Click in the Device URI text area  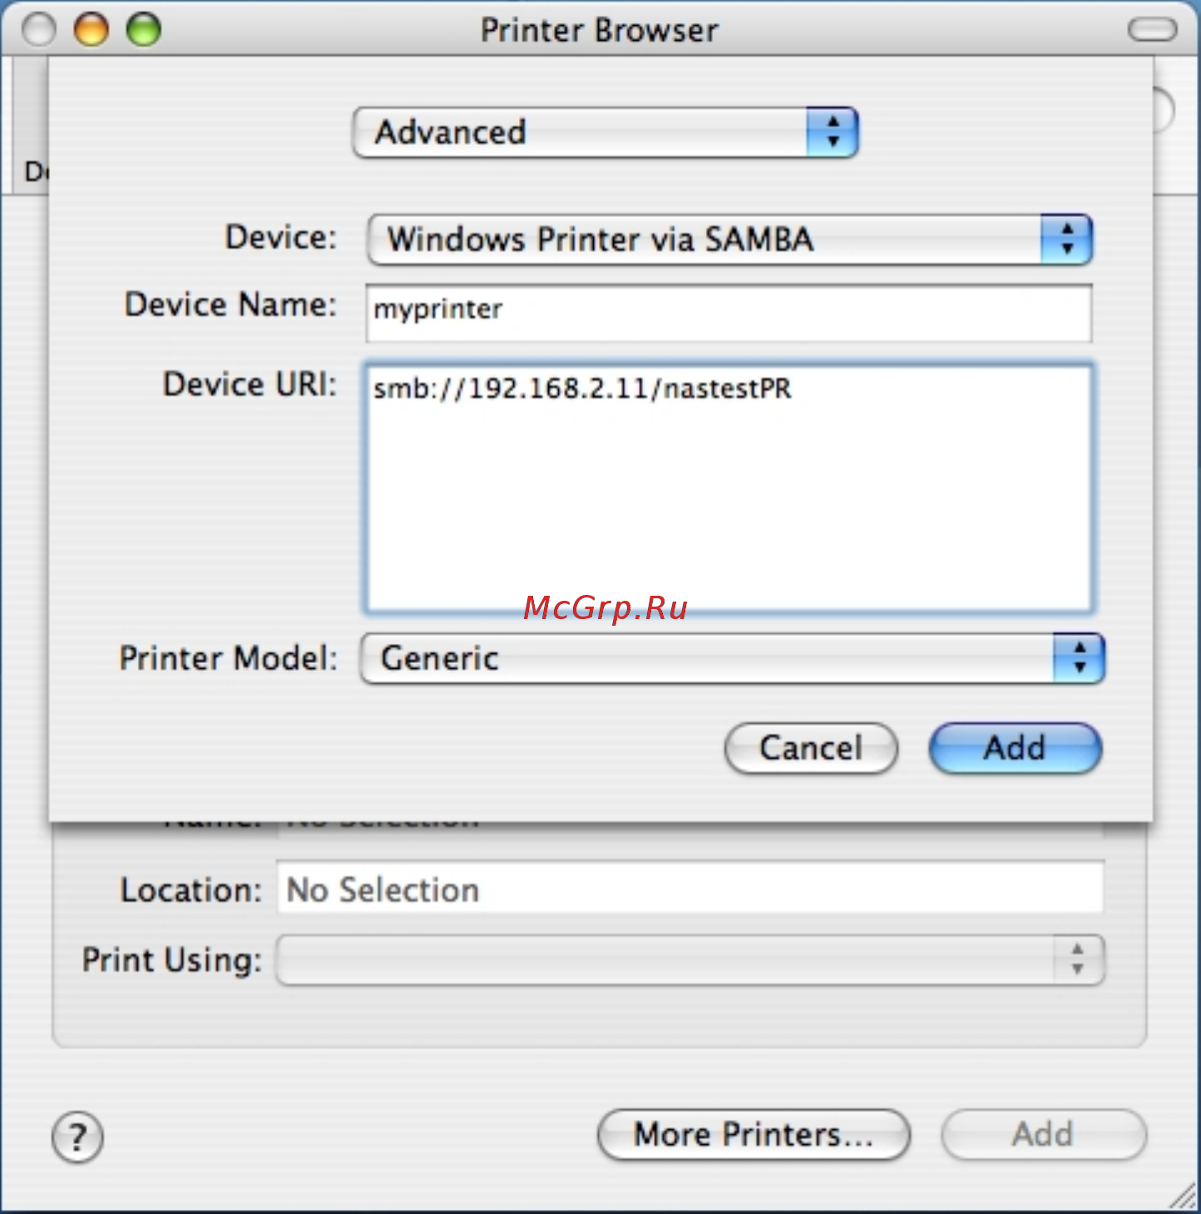point(729,488)
